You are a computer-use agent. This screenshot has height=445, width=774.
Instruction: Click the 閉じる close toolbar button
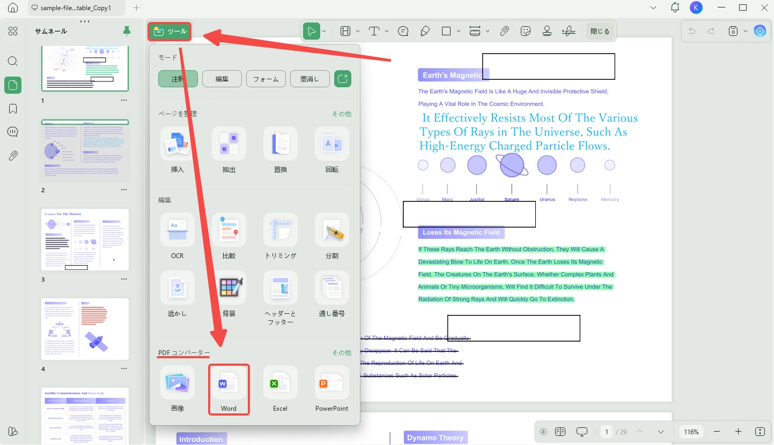tap(600, 31)
